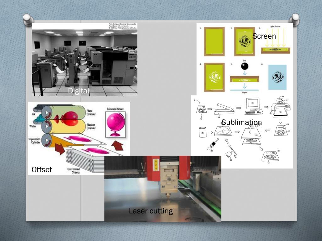322x241 pixels.
Task: Click the "Impression Cylinder" label
Action: pyautogui.click(x=34, y=141)
